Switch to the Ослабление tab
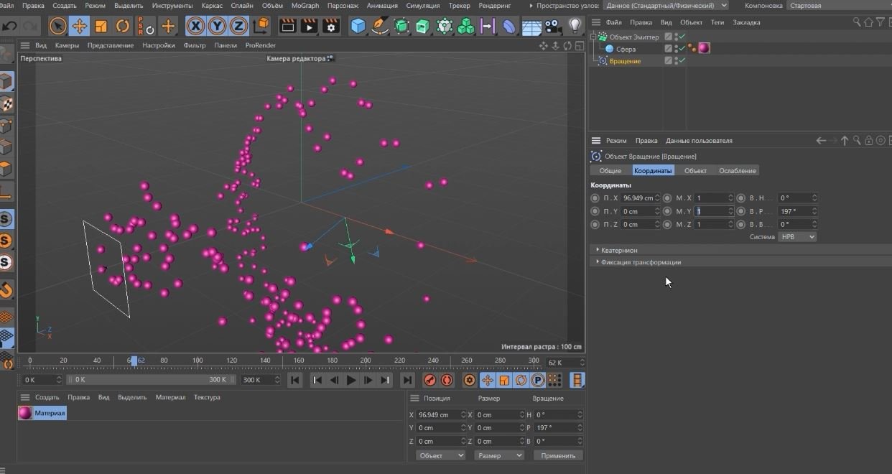The width and height of the screenshot is (892, 474). (x=738, y=171)
